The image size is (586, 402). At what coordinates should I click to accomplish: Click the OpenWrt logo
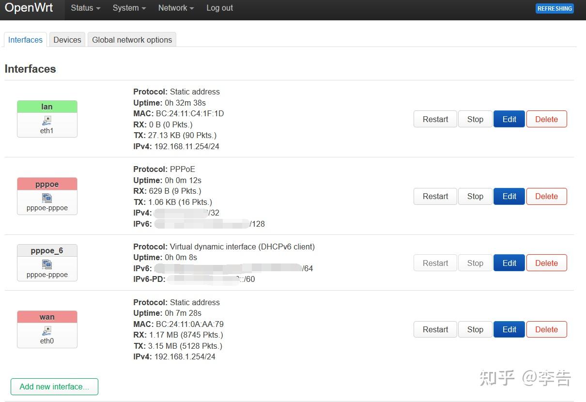29,7
